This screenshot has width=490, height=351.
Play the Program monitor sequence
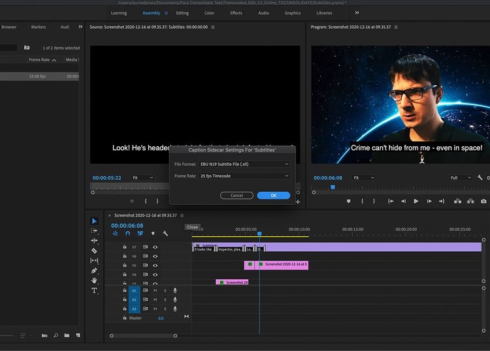click(x=416, y=201)
